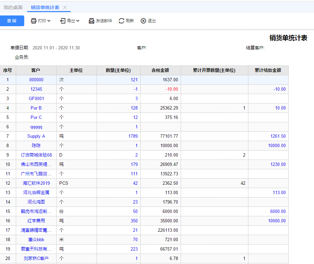The width and height of the screenshot is (314, 264).
Task: Click invoiced quantity 42 for 海汇软件2019
Action: (243, 183)
